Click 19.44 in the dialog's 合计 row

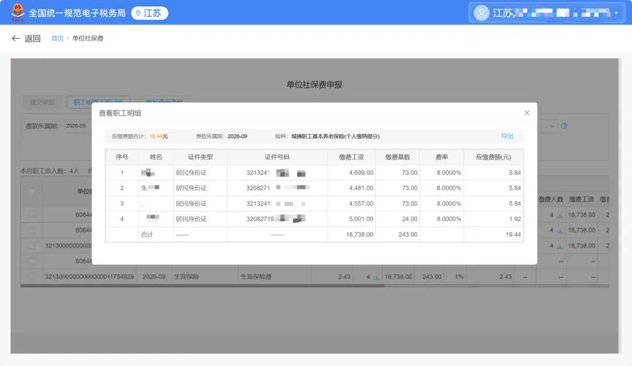point(513,234)
